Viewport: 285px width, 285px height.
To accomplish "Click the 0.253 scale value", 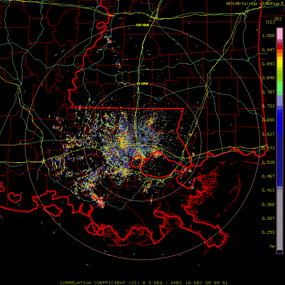I will coord(268,232).
